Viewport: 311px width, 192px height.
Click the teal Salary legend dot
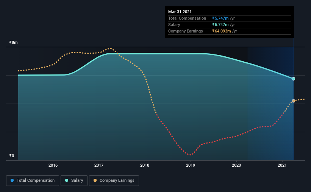click(x=67, y=180)
